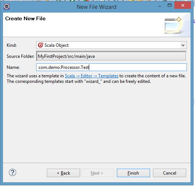Maximize the New File Wizard window
Screen dimensions: 195x186
point(170,6)
